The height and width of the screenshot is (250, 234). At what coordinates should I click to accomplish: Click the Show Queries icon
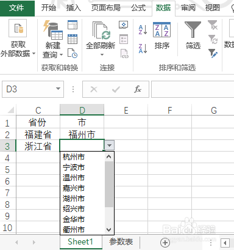73,25
